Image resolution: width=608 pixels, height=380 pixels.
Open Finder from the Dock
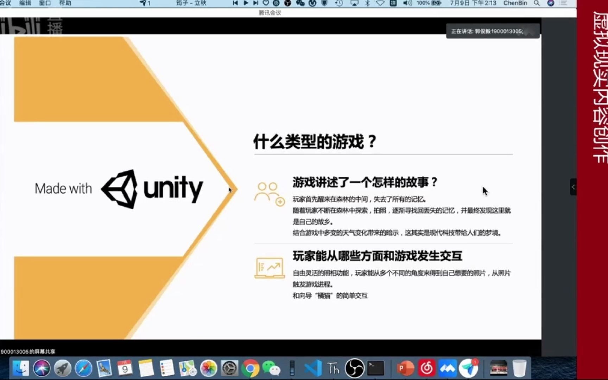tap(21, 368)
